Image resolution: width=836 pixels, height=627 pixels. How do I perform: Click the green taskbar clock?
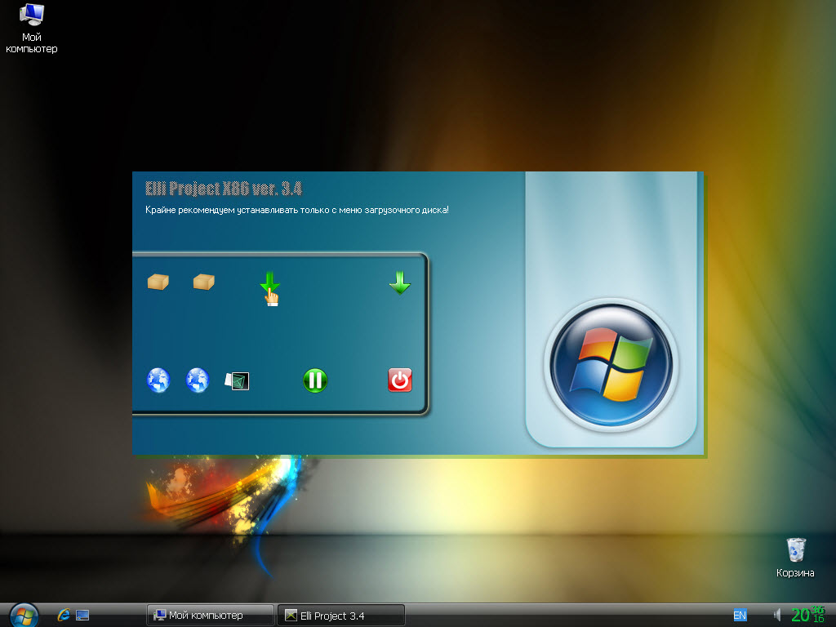[x=807, y=615]
